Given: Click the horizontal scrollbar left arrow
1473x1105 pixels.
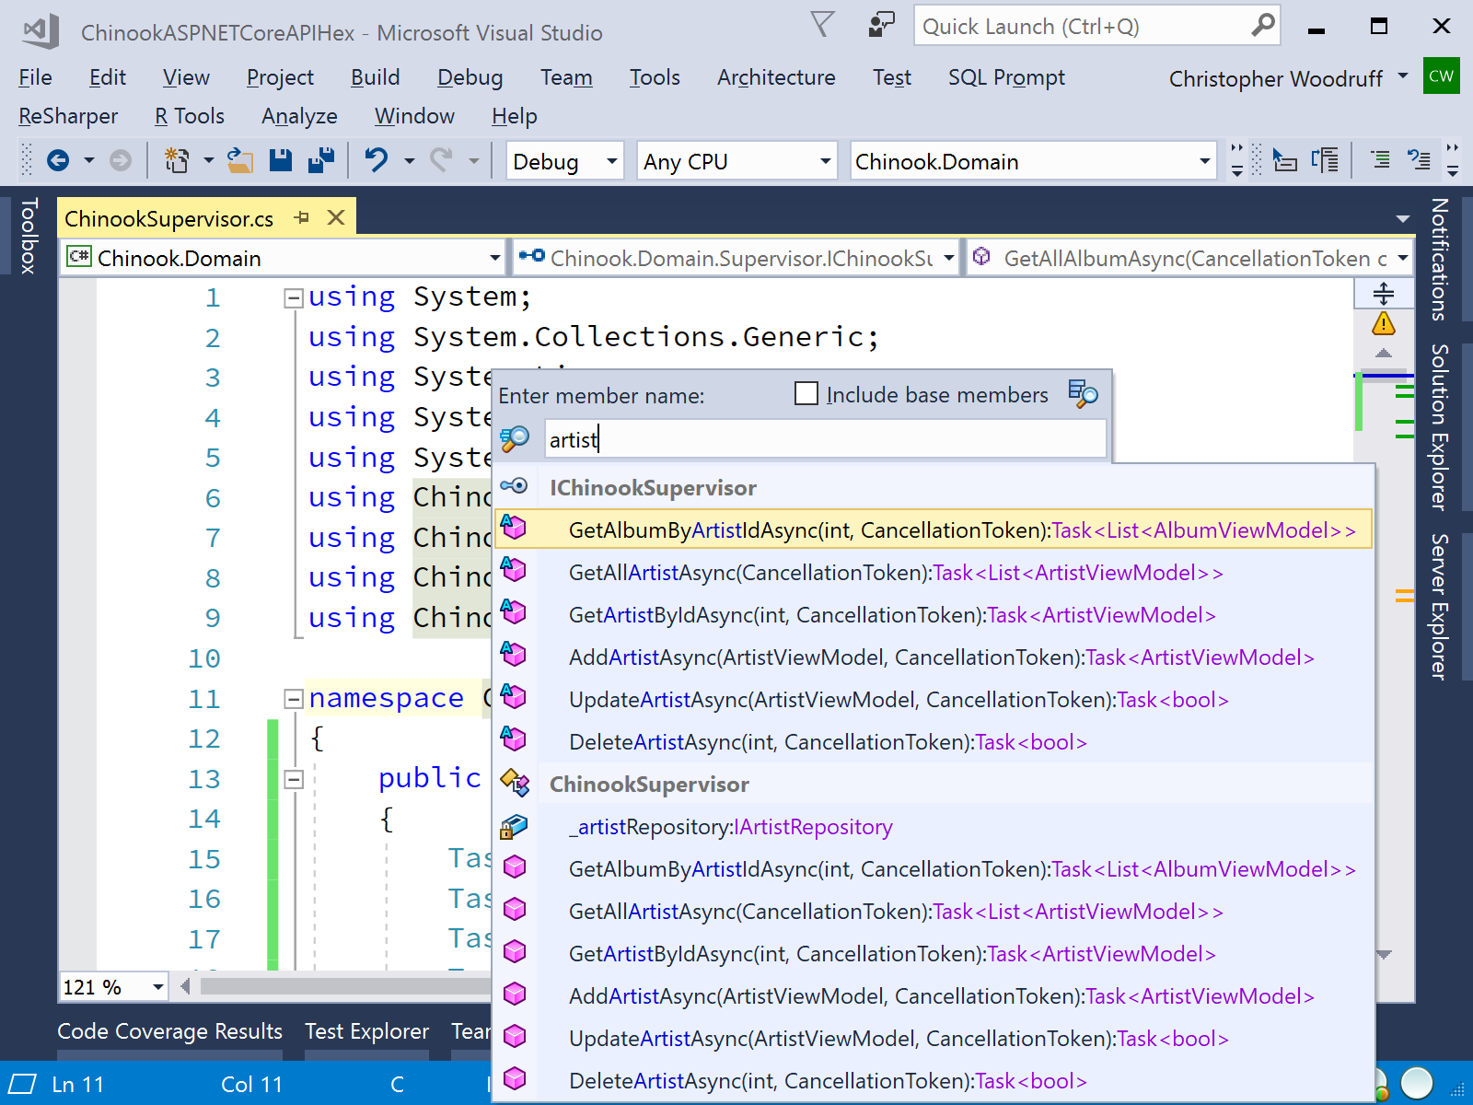Looking at the screenshot, I should tap(186, 986).
